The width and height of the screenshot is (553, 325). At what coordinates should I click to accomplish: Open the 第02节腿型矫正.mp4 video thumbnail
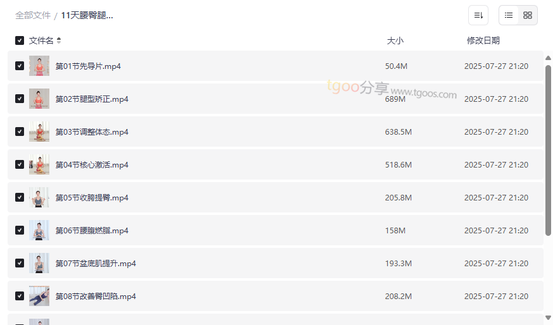39,99
